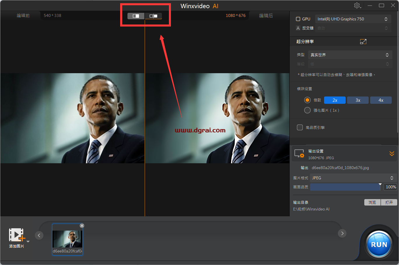Viewport: 399px width, 265px height.
Task: Switch to side-by-side compare view icon
Action: tap(153, 16)
